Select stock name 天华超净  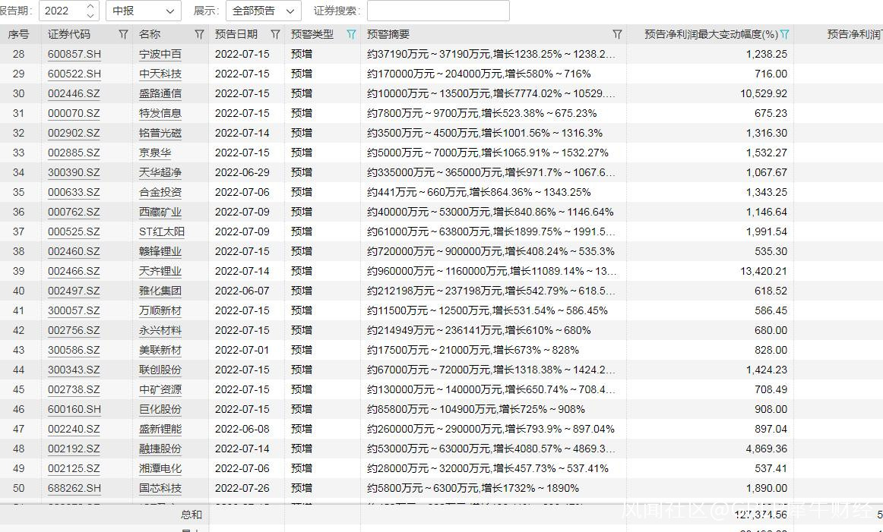[x=160, y=172]
